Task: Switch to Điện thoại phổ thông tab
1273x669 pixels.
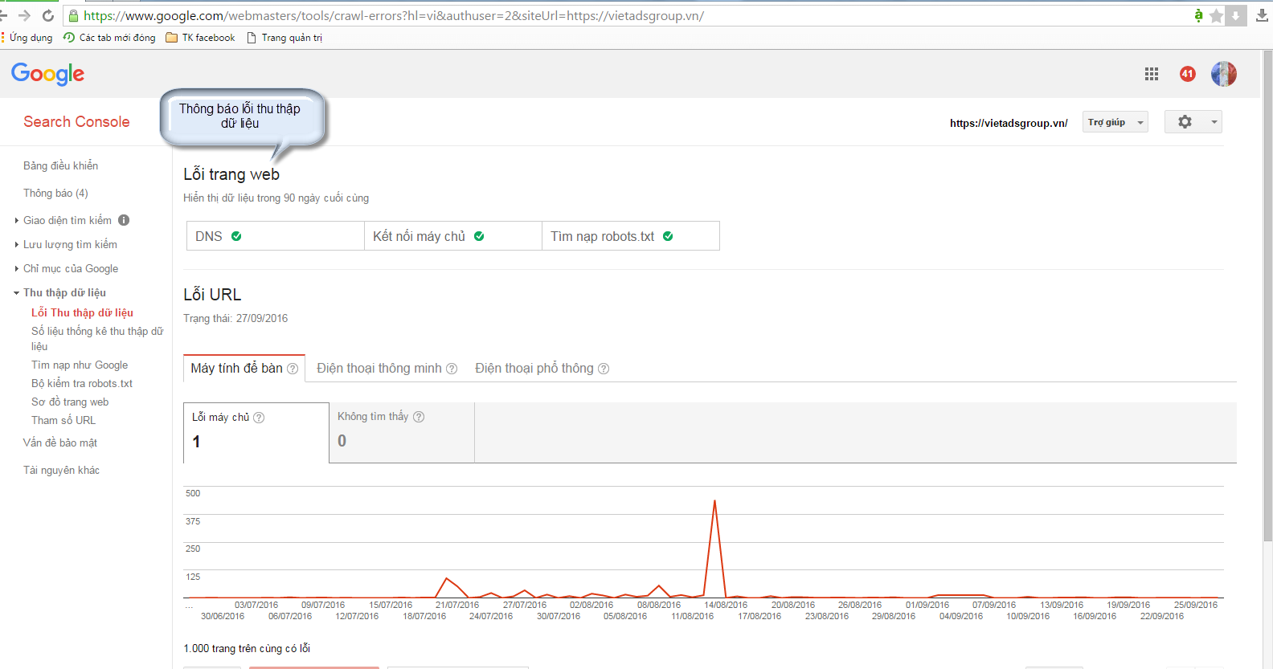Action: [534, 369]
